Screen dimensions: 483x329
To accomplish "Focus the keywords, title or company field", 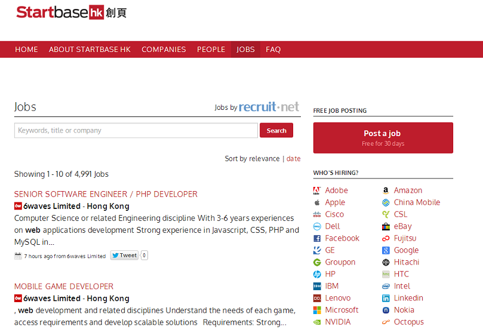I will point(136,130).
